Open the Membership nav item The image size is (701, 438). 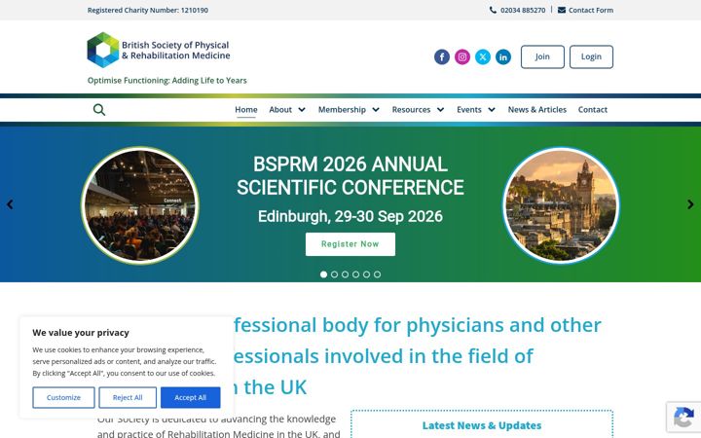click(x=342, y=109)
